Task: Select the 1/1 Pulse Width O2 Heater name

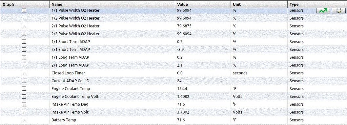Action: 75,10
